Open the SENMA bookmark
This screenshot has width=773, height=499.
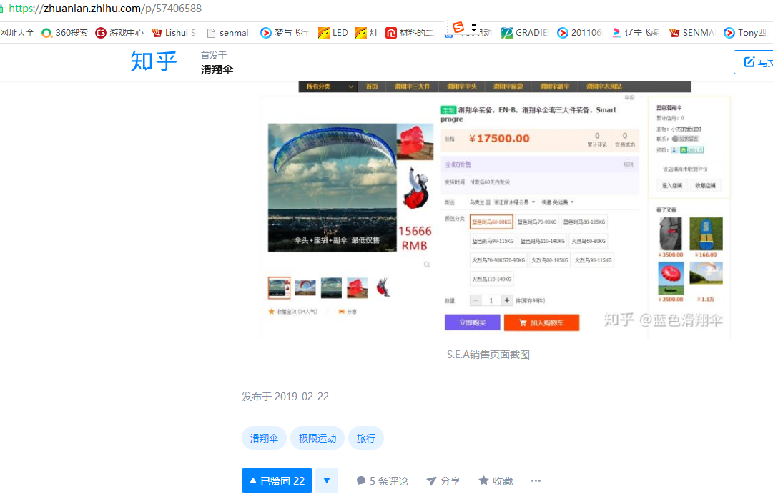click(x=691, y=33)
